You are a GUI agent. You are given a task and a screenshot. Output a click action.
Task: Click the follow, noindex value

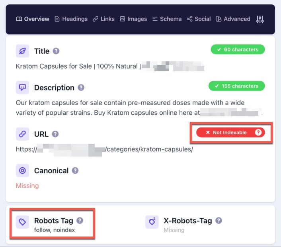point(55,230)
